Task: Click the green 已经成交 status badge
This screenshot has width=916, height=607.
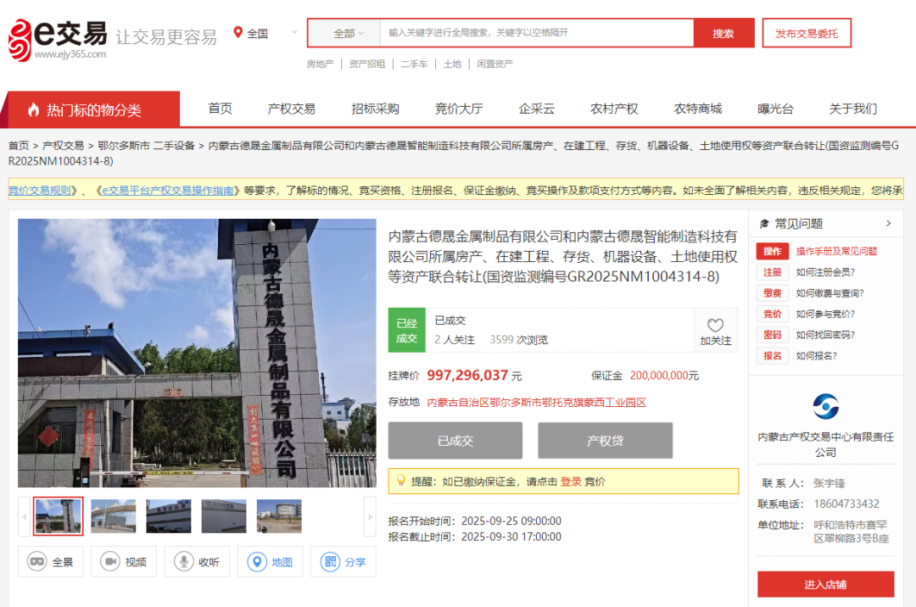Action: tap(406, 331)
